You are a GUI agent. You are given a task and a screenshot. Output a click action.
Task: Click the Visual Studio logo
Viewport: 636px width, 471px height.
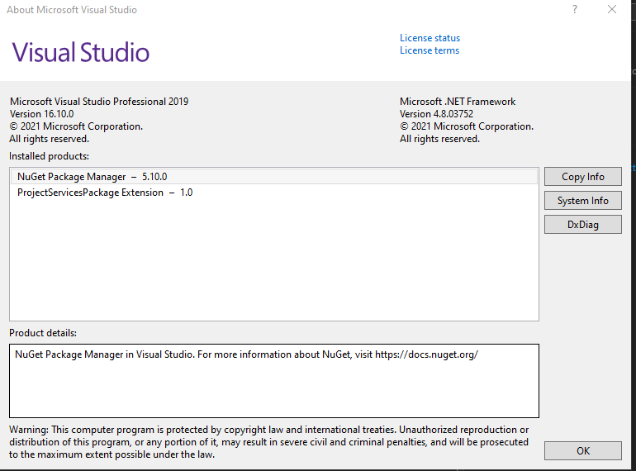click(x=81, y=53)
